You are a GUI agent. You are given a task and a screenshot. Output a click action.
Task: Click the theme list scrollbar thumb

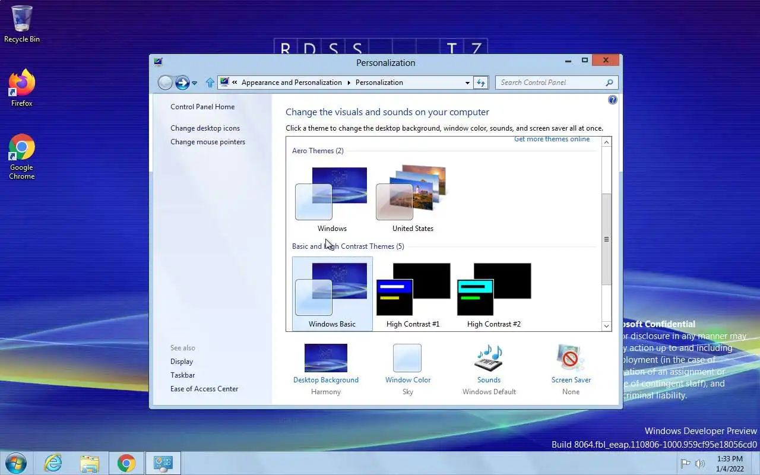(606, 239)
